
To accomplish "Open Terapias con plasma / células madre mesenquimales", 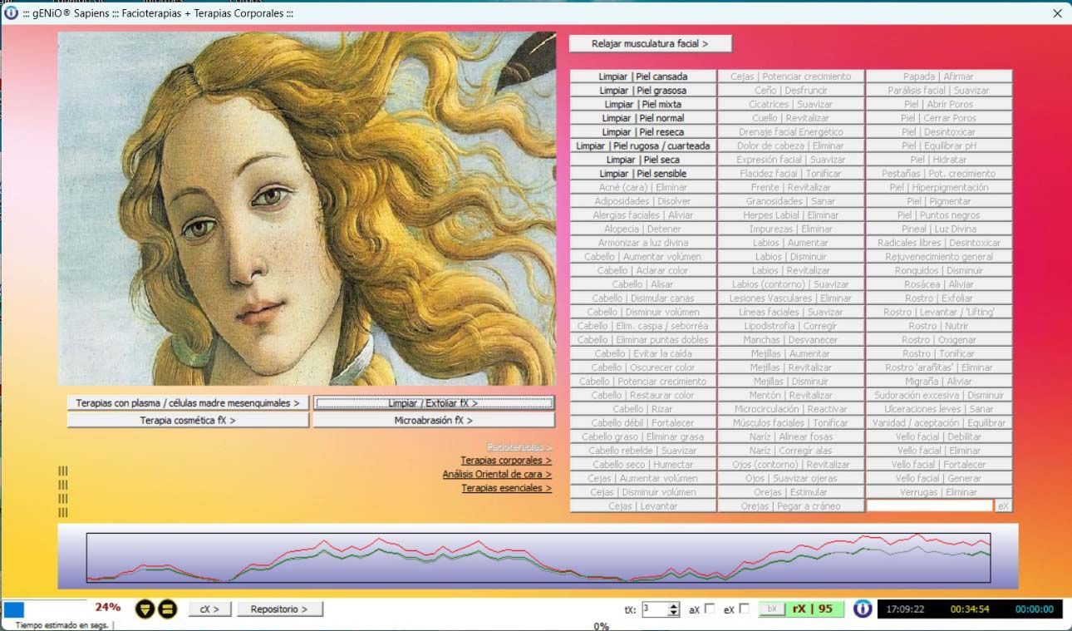I will coord(188,403).
